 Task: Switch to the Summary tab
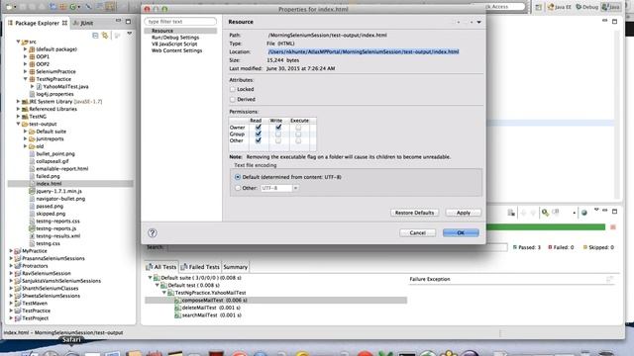236,267
